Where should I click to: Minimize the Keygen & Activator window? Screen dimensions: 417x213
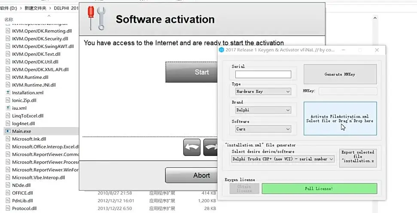[344, 50]
